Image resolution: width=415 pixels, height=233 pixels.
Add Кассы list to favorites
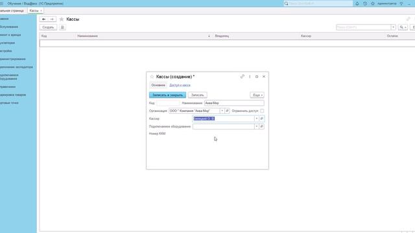click(62, 19)
